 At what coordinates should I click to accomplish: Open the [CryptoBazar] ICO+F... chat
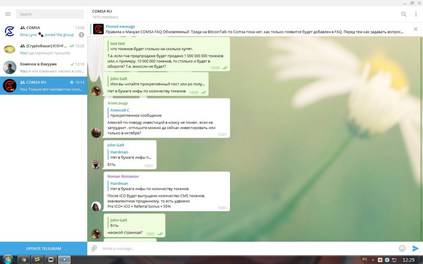44,49
